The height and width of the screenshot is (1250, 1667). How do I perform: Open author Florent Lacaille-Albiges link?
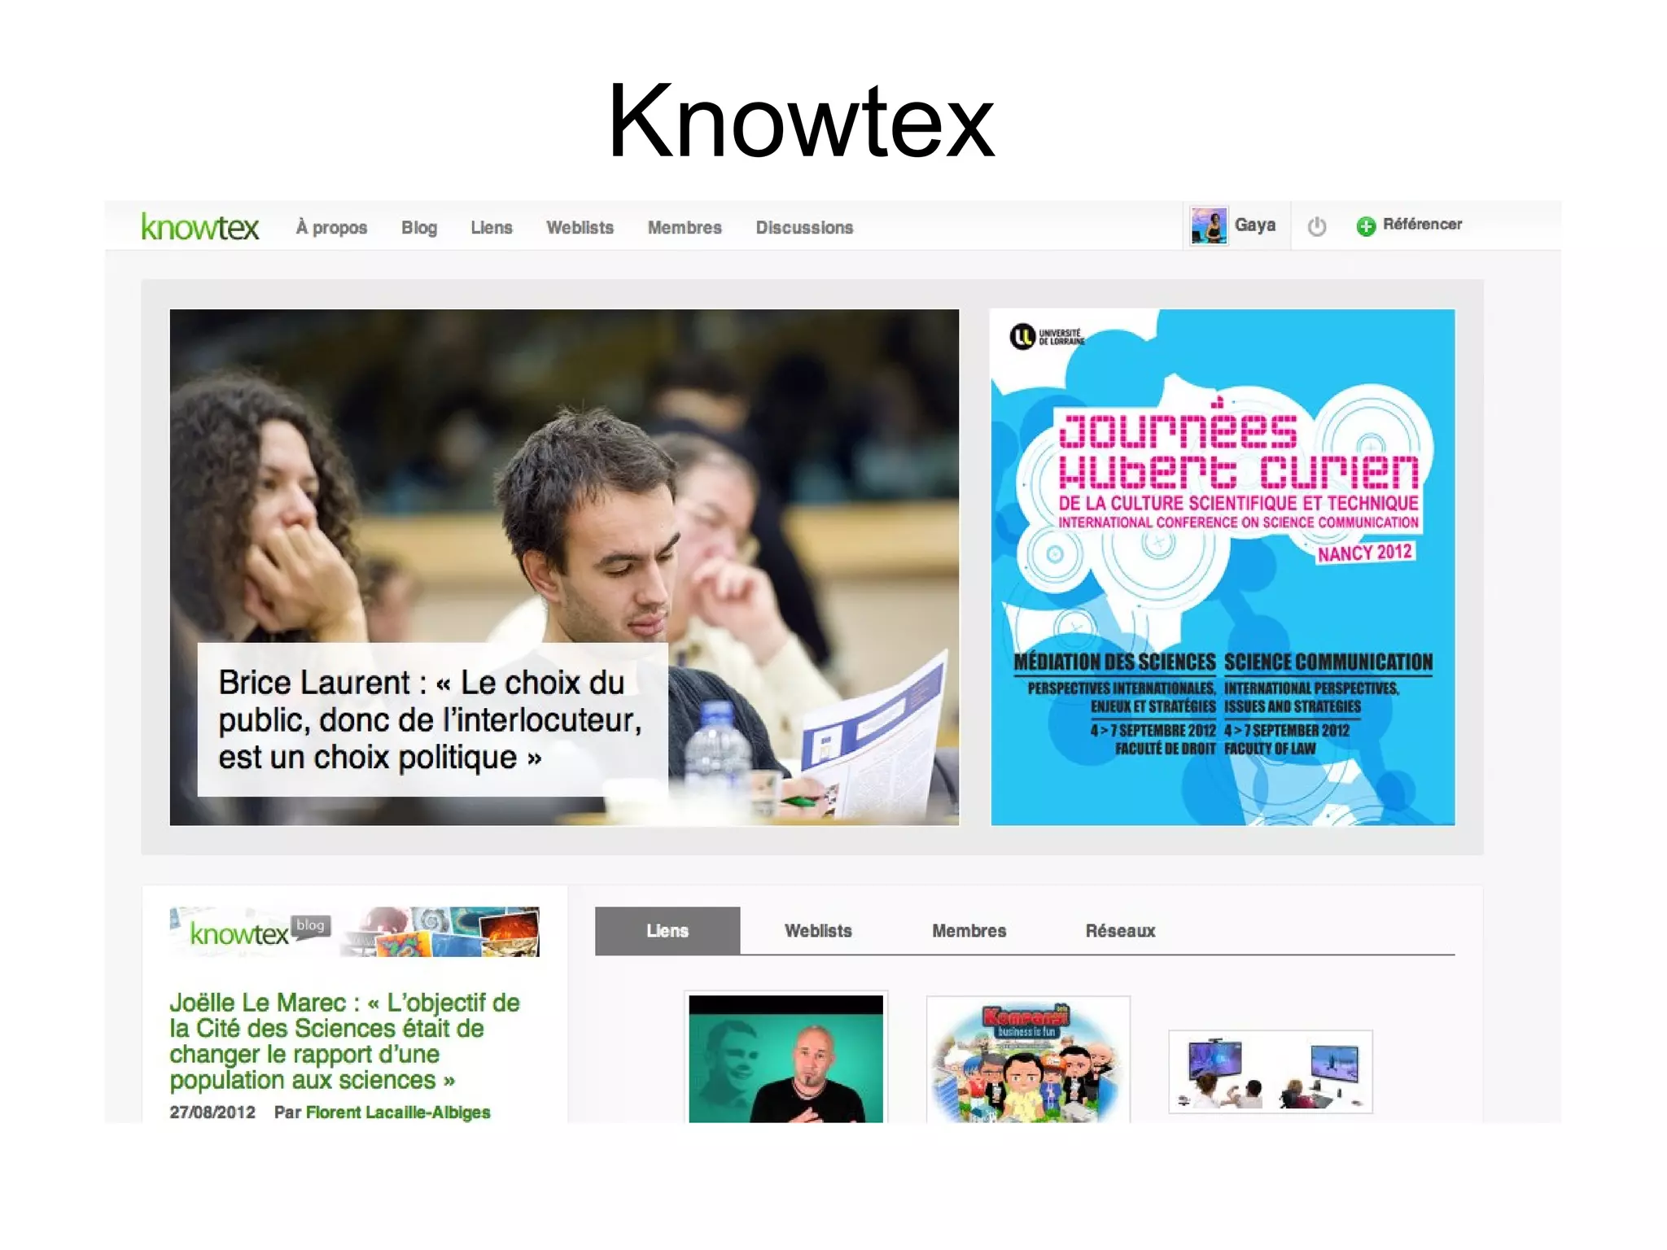pyautogui.click(x=398, y=1112)
